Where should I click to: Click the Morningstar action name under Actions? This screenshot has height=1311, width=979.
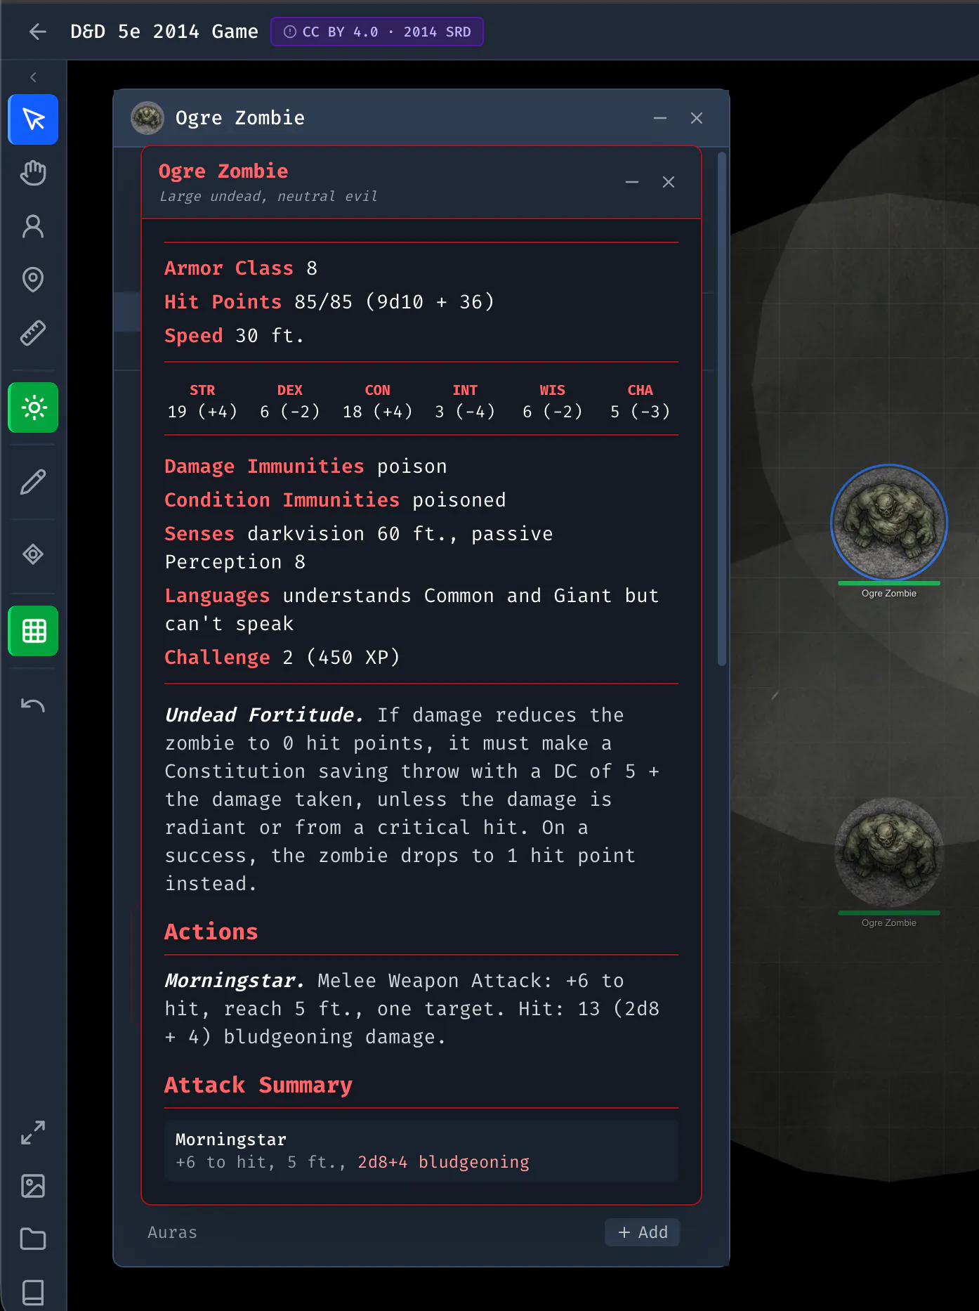tap(235, 981)
